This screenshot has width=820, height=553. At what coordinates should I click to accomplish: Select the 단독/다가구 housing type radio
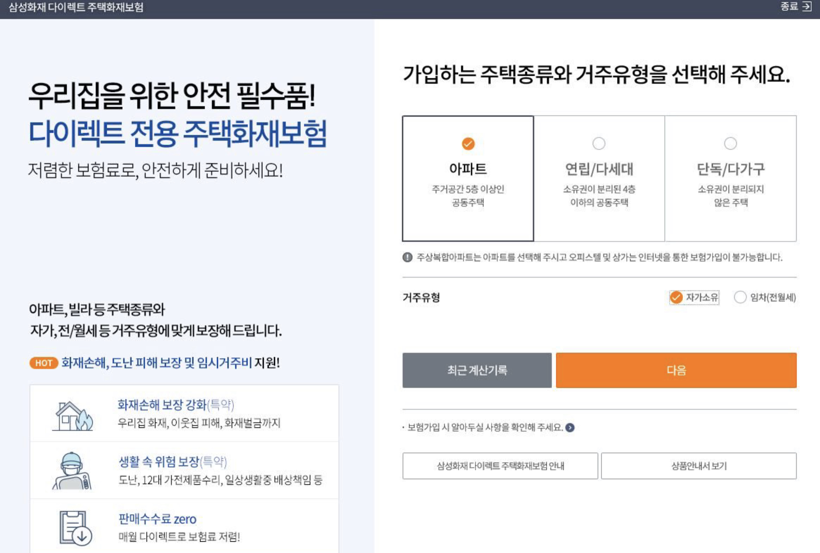pos(730,144)
